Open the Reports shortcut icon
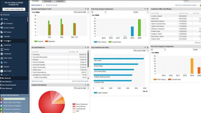This screenshot has height=113, width=201. (2, 67)
